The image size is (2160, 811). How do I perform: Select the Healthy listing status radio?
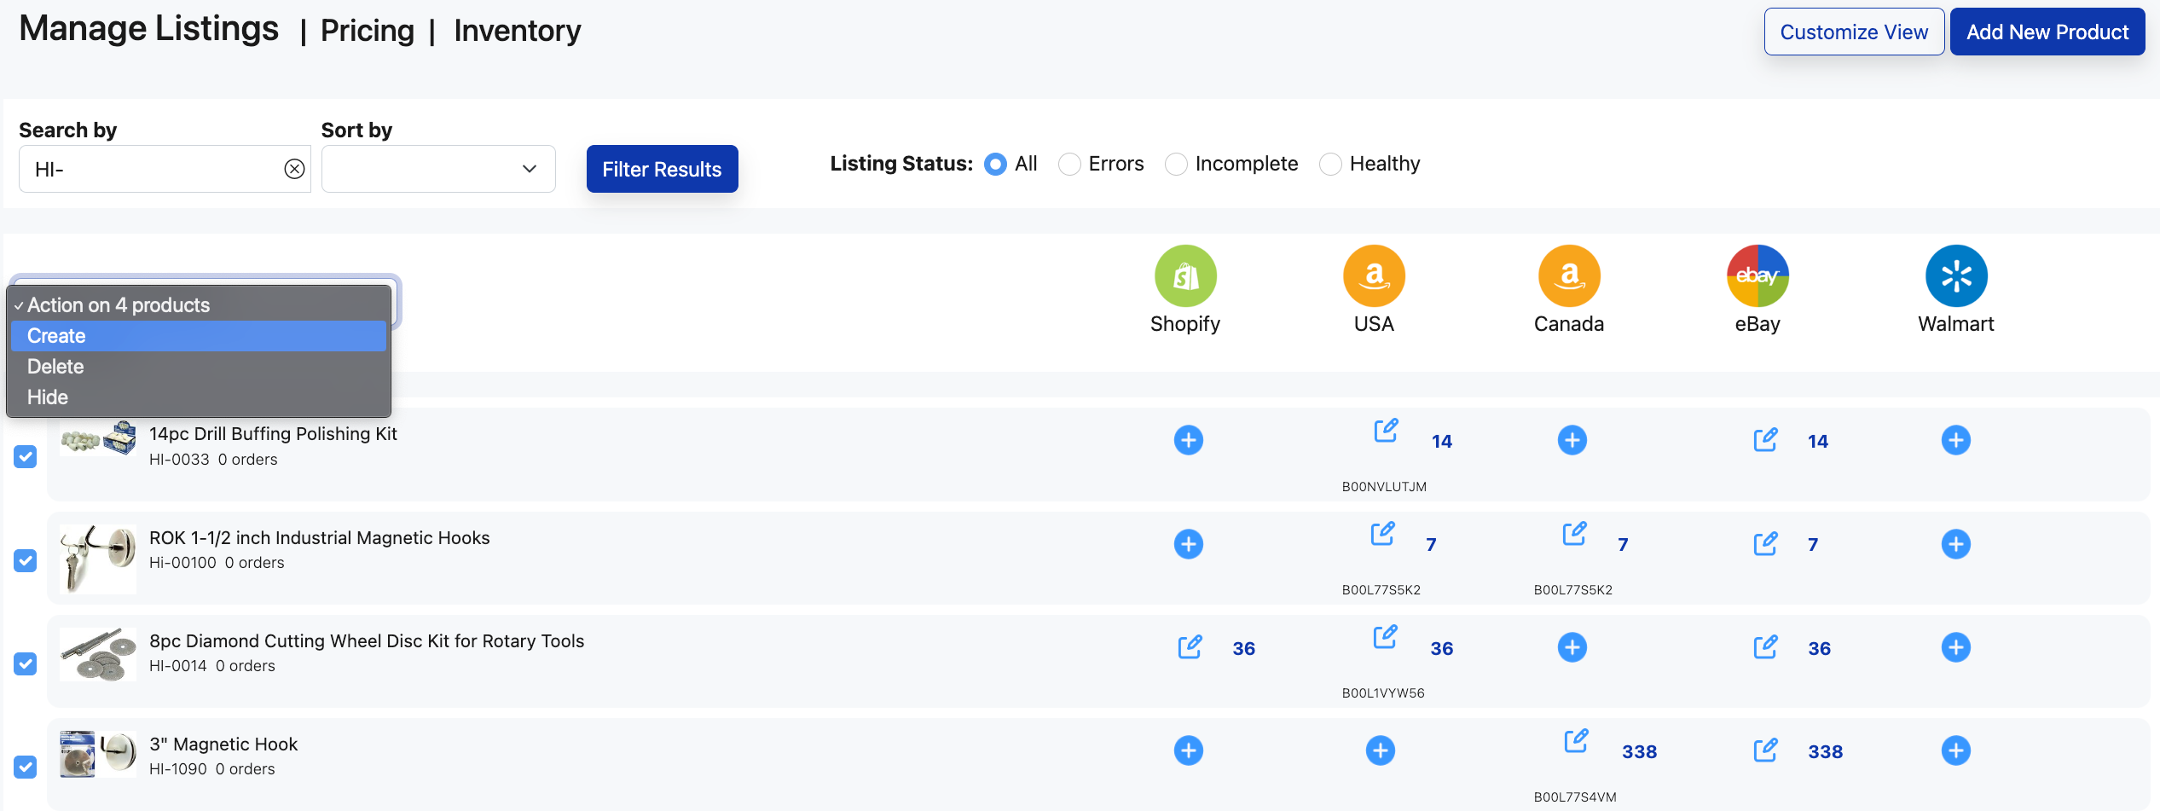1330,164
